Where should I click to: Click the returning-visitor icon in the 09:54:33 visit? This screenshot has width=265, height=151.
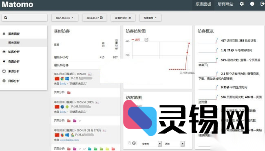coord(73,135)
